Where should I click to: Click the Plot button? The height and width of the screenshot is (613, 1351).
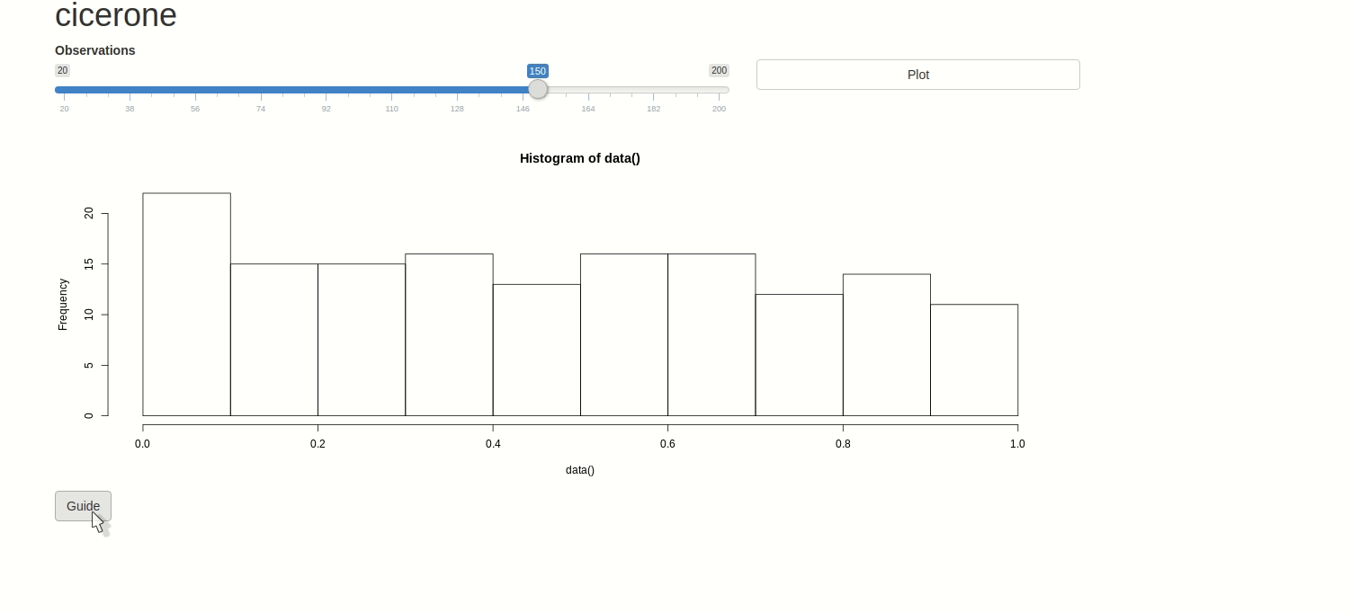917,75
